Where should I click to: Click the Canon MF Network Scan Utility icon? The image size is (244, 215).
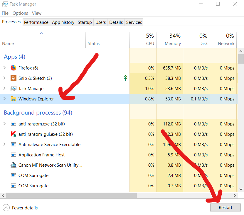tap(13, 165)
